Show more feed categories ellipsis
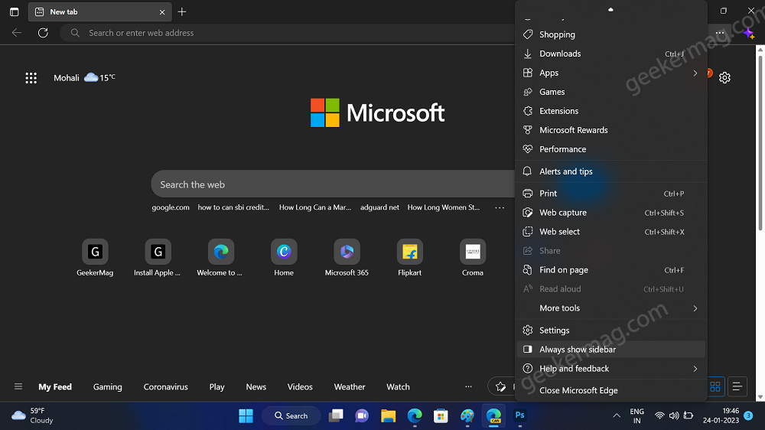The width and height of the screenshot is (765, 430). point(468,386)
